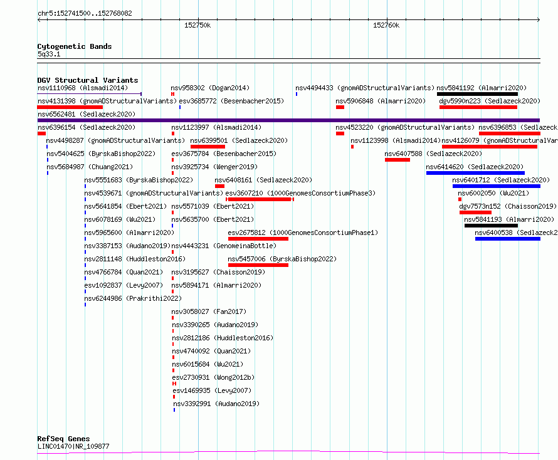Click the black bar of nsv5841193 (Almarri2020)
558x460 pixels.
point(491,226)
